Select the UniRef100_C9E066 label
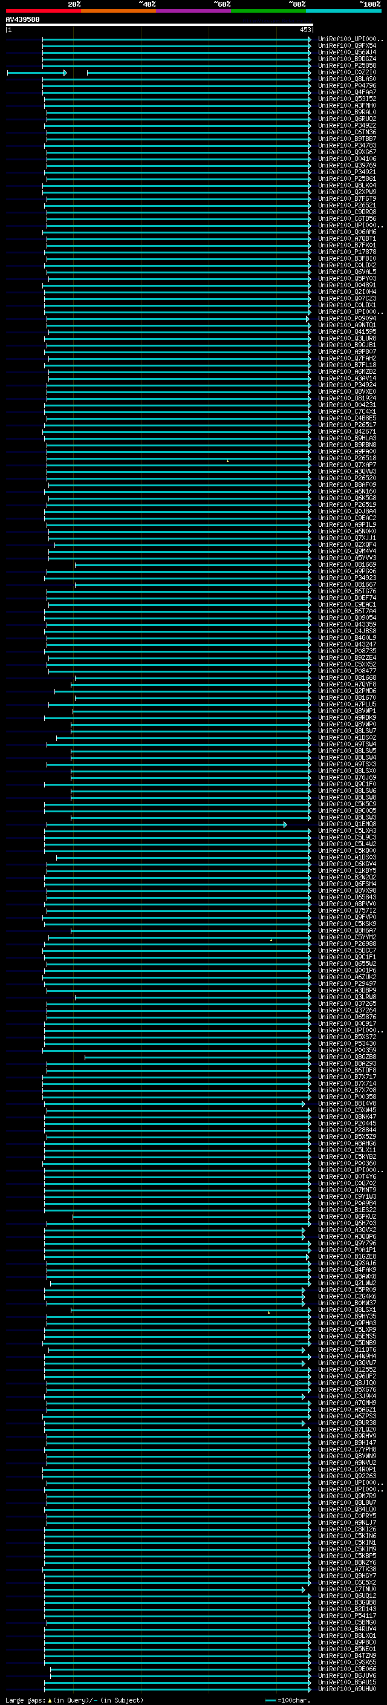This screenshot has width=387, height=1705. 346,1669
